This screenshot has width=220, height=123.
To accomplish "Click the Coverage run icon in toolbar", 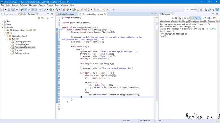I will (x=57, y=10).
